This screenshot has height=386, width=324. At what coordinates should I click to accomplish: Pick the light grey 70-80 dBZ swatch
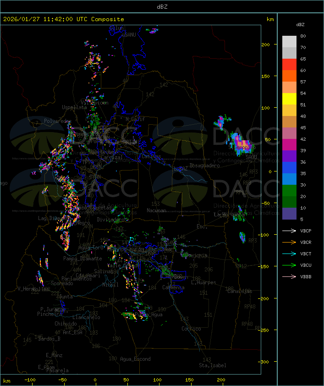coord(289,42)
